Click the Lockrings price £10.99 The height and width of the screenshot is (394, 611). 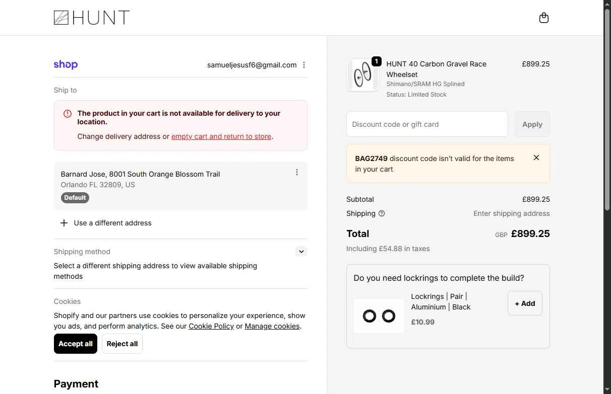(x=422, y=322)
